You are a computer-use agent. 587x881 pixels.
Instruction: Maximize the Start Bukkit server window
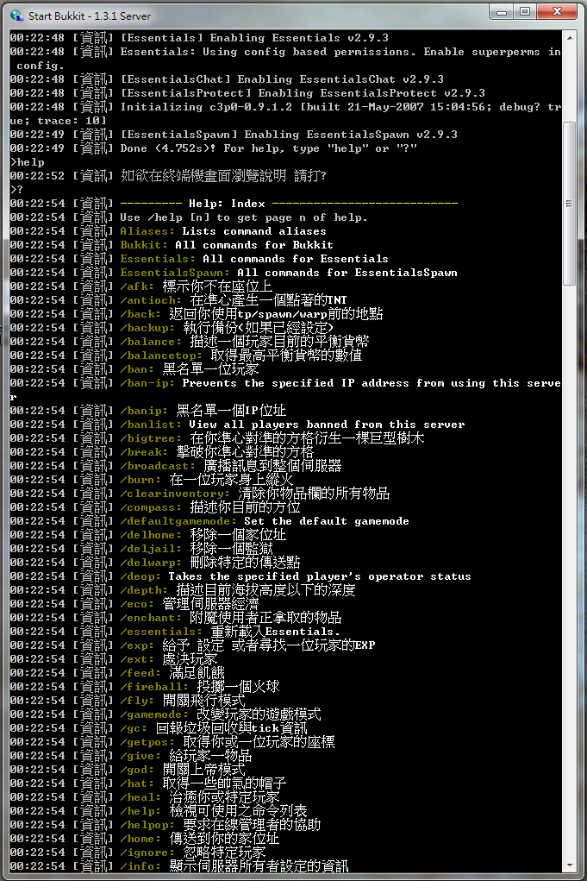[525, 12]
